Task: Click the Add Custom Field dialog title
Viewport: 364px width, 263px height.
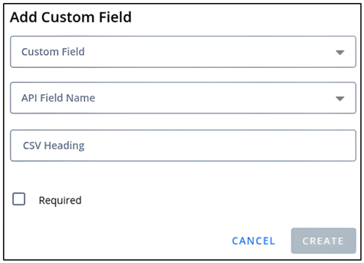Action: [x=71, y=17]
